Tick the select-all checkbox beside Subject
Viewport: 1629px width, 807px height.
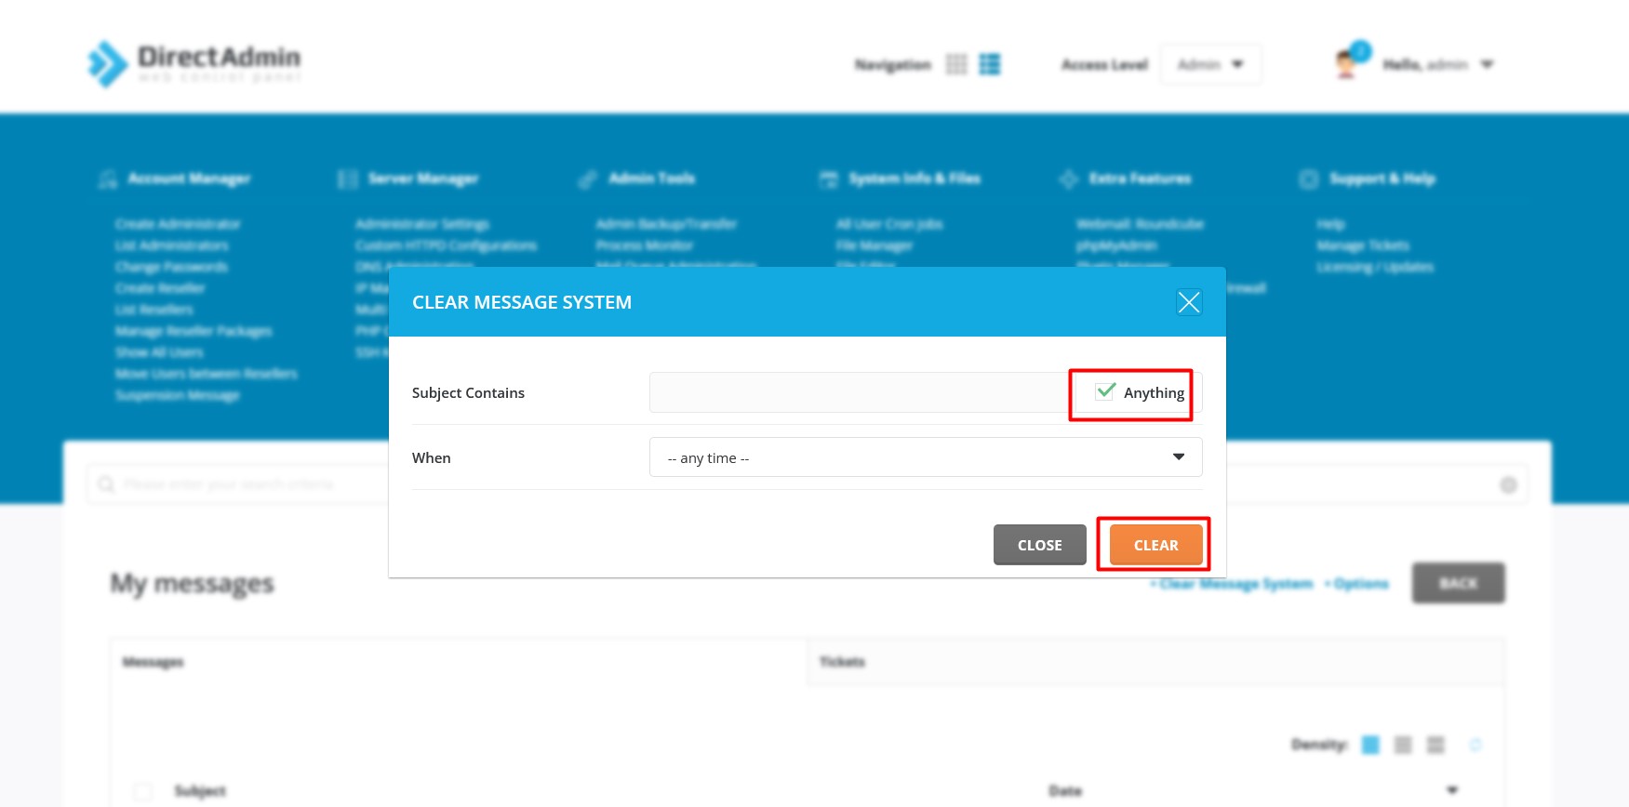click(142, 791)
